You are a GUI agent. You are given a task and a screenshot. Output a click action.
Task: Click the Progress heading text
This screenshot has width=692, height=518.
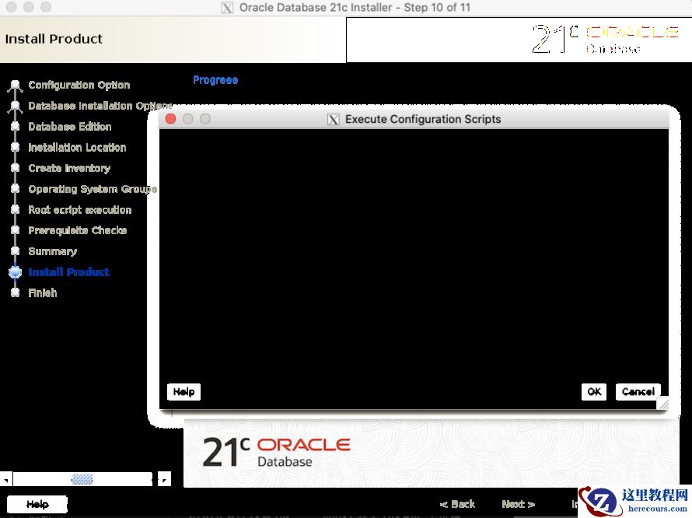point(215,80)
